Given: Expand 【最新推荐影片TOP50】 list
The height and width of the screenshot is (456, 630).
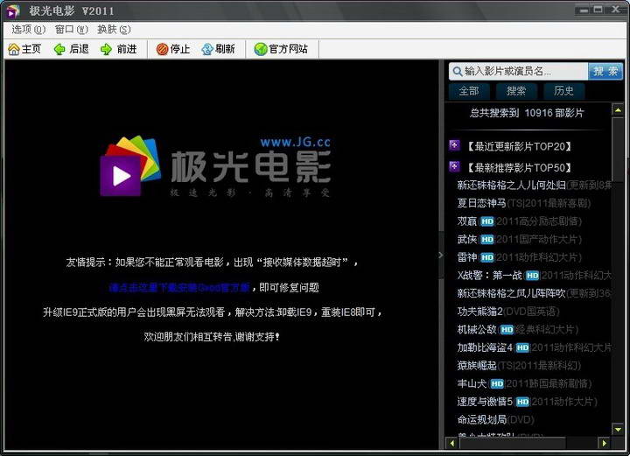Looking at the screenshot, I should click(519, 167).
